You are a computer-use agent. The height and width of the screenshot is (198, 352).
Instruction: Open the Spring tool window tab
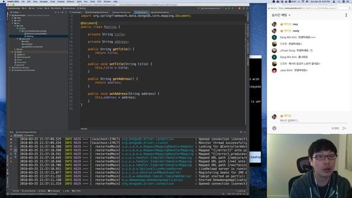coord(42,191)
